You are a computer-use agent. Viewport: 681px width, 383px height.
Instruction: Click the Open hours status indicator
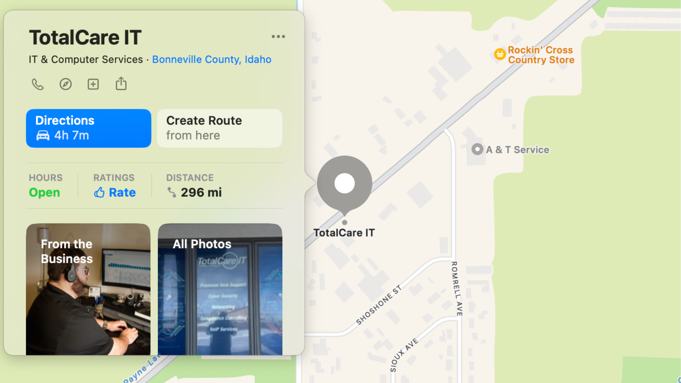pos(44,192)
